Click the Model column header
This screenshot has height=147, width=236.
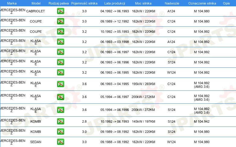pos(36,3)
